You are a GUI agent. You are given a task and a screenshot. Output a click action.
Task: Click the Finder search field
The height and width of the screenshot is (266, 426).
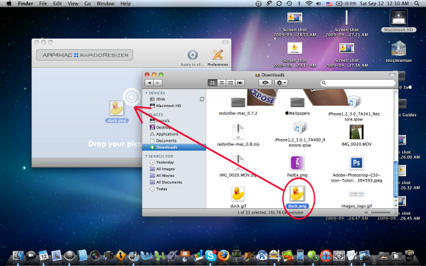[358, 82]
